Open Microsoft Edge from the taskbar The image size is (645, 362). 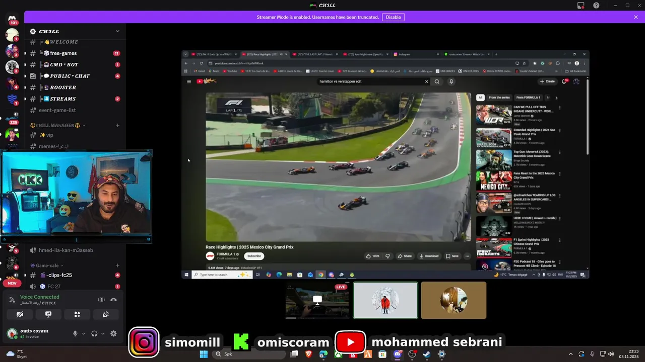click(323, 354)
